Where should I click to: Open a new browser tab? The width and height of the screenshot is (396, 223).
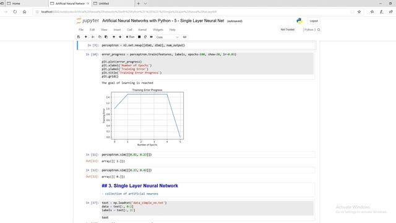(x=139, y=4)
